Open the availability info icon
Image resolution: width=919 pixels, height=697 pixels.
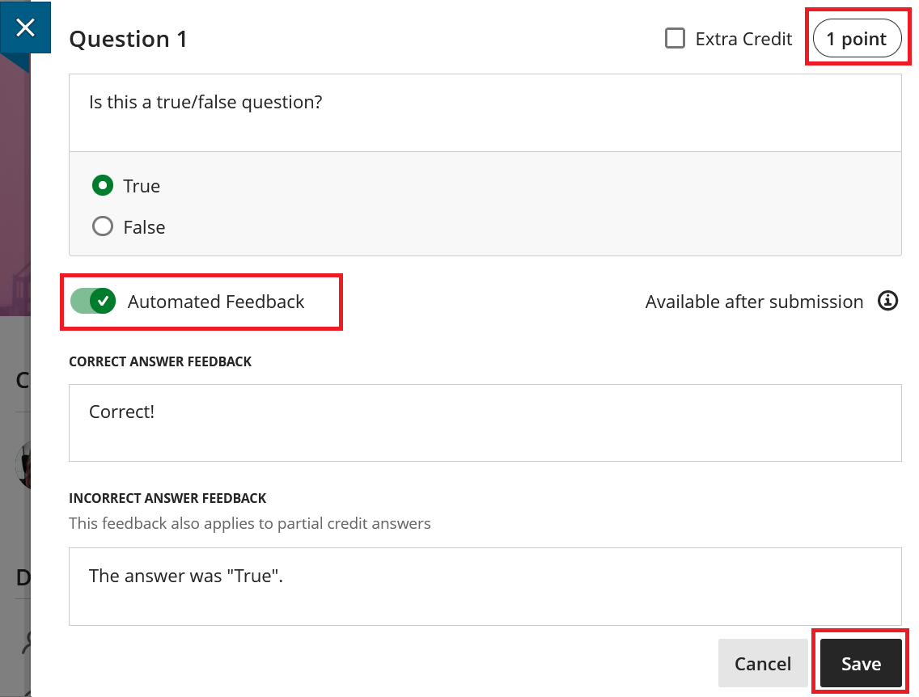pyautogui.click(x=887, y=301)
